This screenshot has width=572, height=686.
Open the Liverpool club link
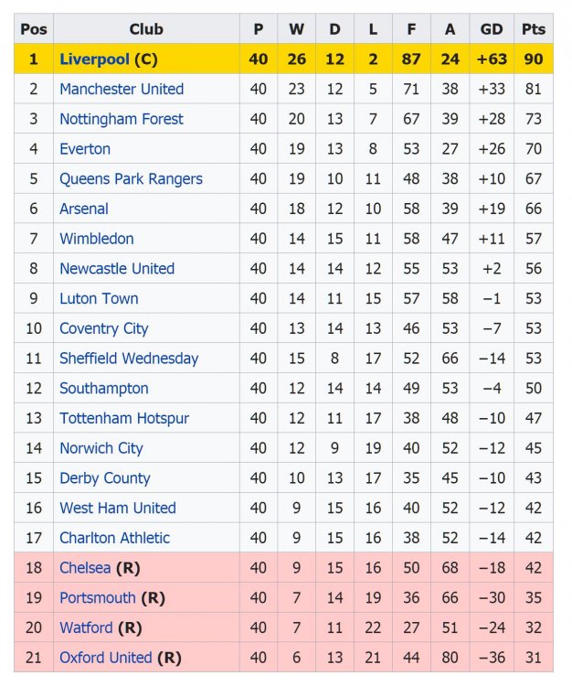(94, 59)
